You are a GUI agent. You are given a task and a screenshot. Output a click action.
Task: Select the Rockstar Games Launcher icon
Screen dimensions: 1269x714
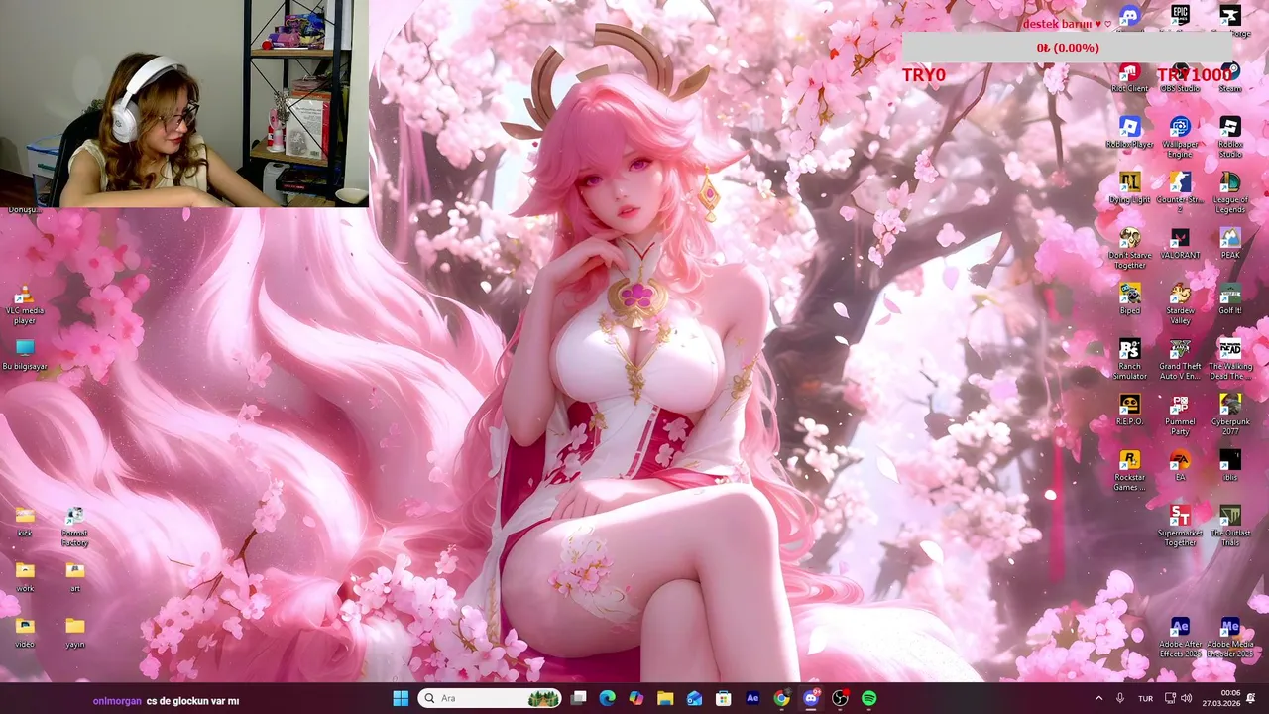pyautogui.click(x=1129, y=470)
